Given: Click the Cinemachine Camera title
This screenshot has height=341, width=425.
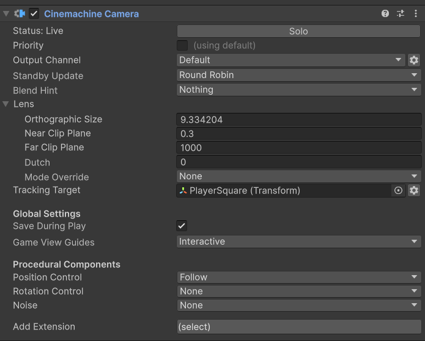Looking at the screenshot, I should (91, 14).
